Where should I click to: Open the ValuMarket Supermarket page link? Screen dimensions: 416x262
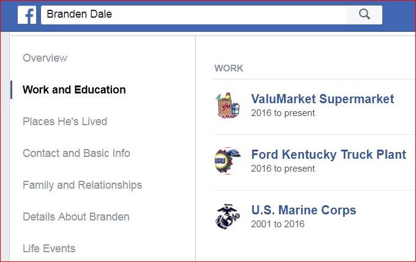(x=322, y=99)
